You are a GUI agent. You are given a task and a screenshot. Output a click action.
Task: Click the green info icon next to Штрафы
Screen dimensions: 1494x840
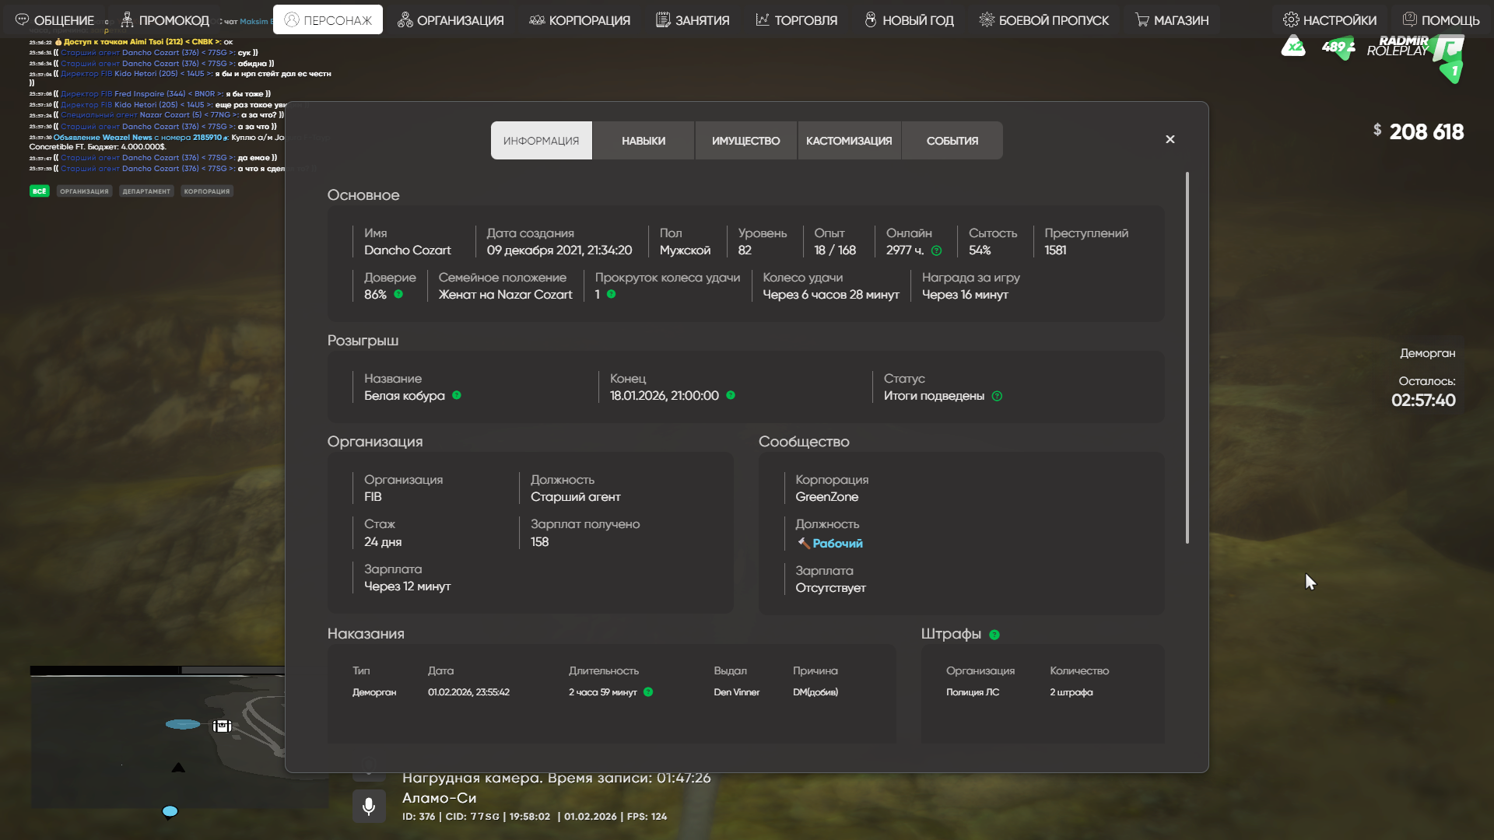point(994,635)
